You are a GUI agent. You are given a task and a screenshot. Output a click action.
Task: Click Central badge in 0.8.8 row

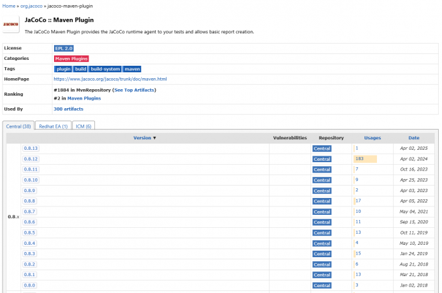tap(322, 201)
